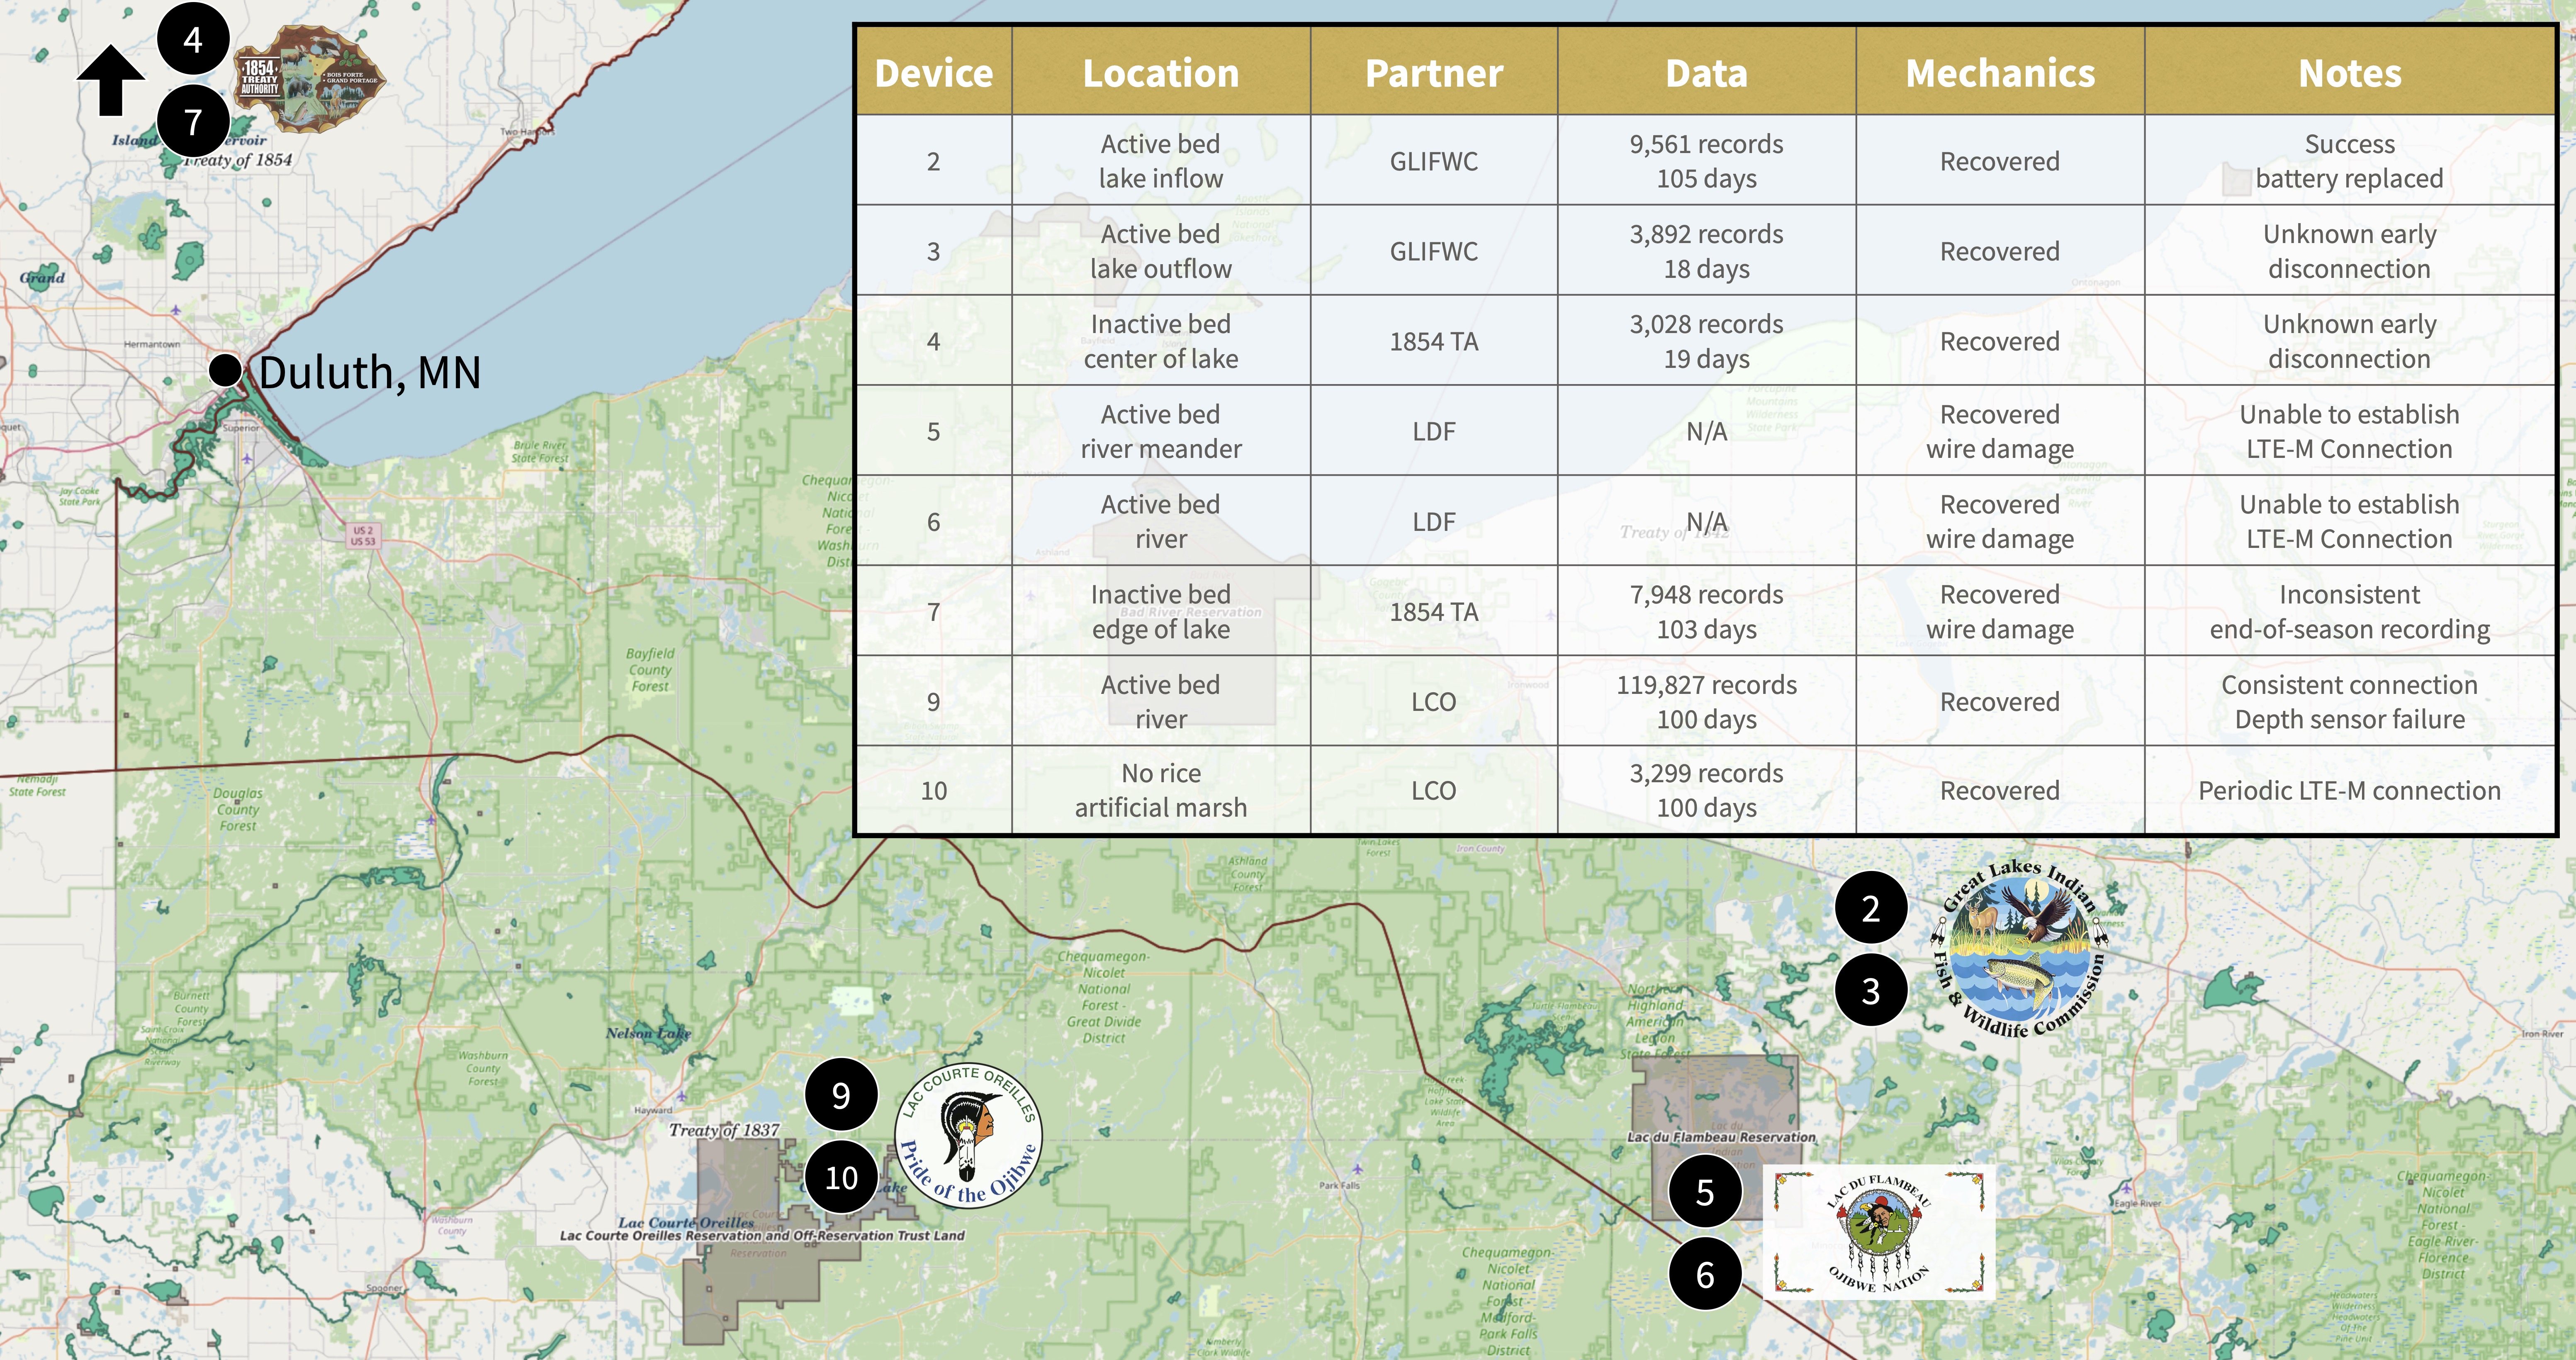Click the device 9 map marker
The image size is (2576, 1360).
[841, 1095]
